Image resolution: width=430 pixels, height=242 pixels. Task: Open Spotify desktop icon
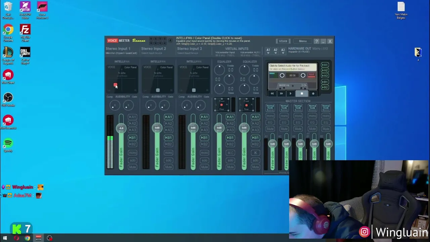pos(8,146)
